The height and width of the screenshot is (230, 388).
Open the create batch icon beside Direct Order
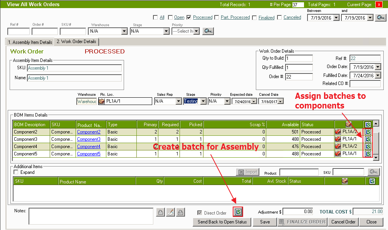(238, 212)
